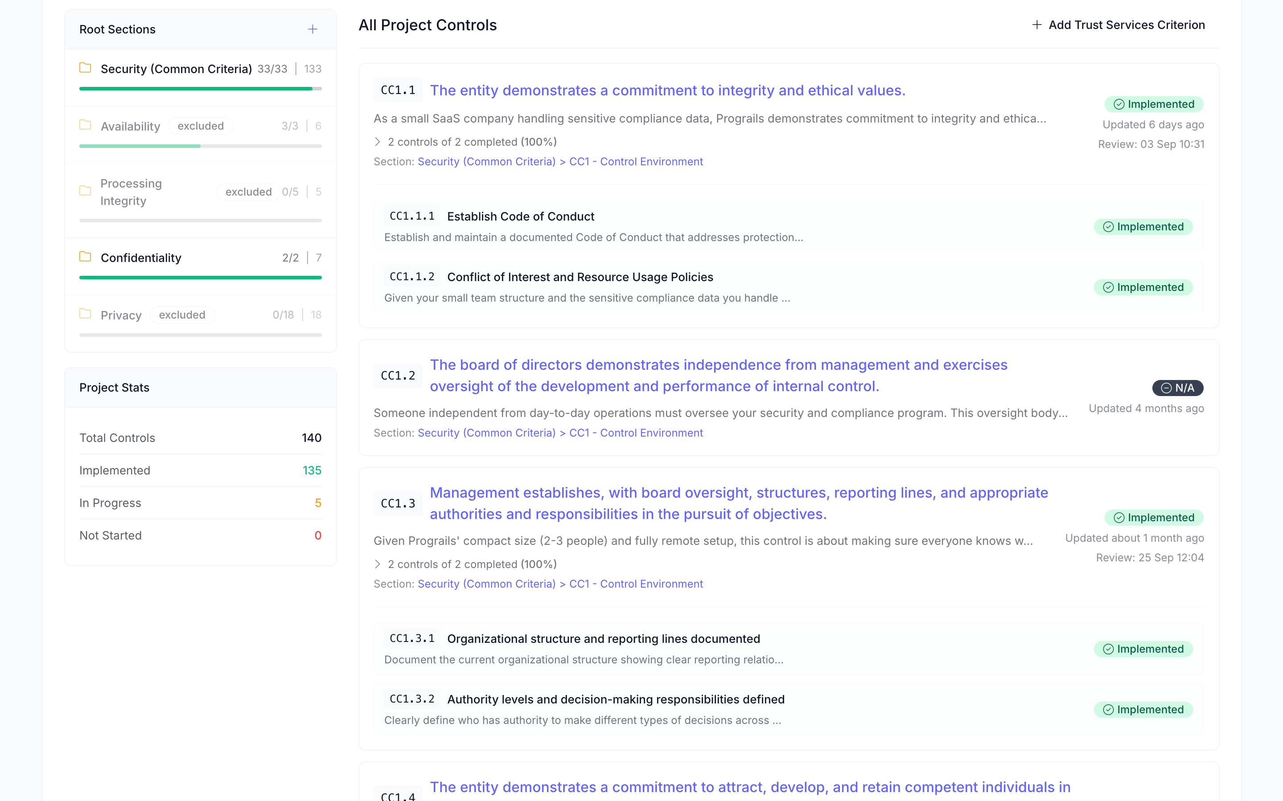
Task: Click the Availability progress bar
Action: coord(200,146)
